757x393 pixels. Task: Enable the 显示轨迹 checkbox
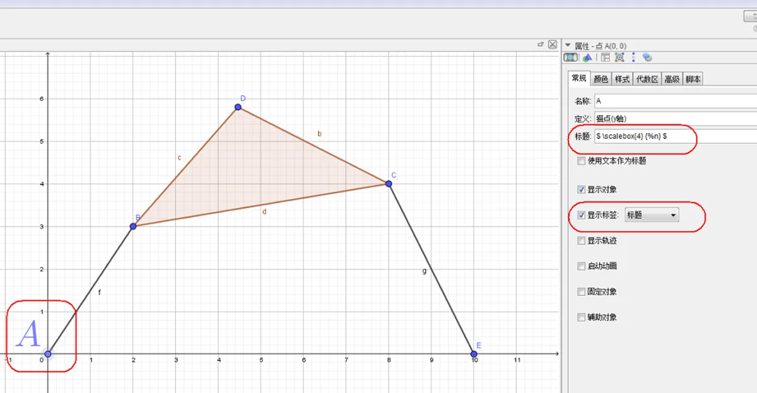(581, 240)
